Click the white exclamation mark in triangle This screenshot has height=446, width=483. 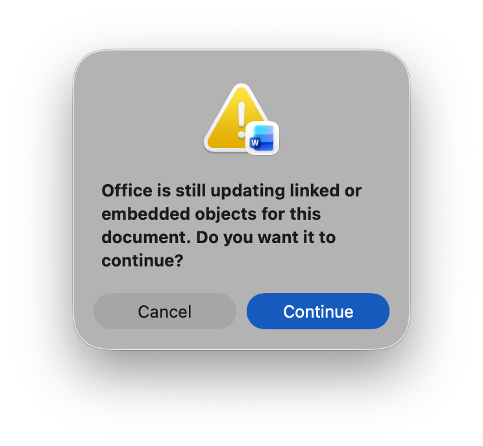(241, 121)
